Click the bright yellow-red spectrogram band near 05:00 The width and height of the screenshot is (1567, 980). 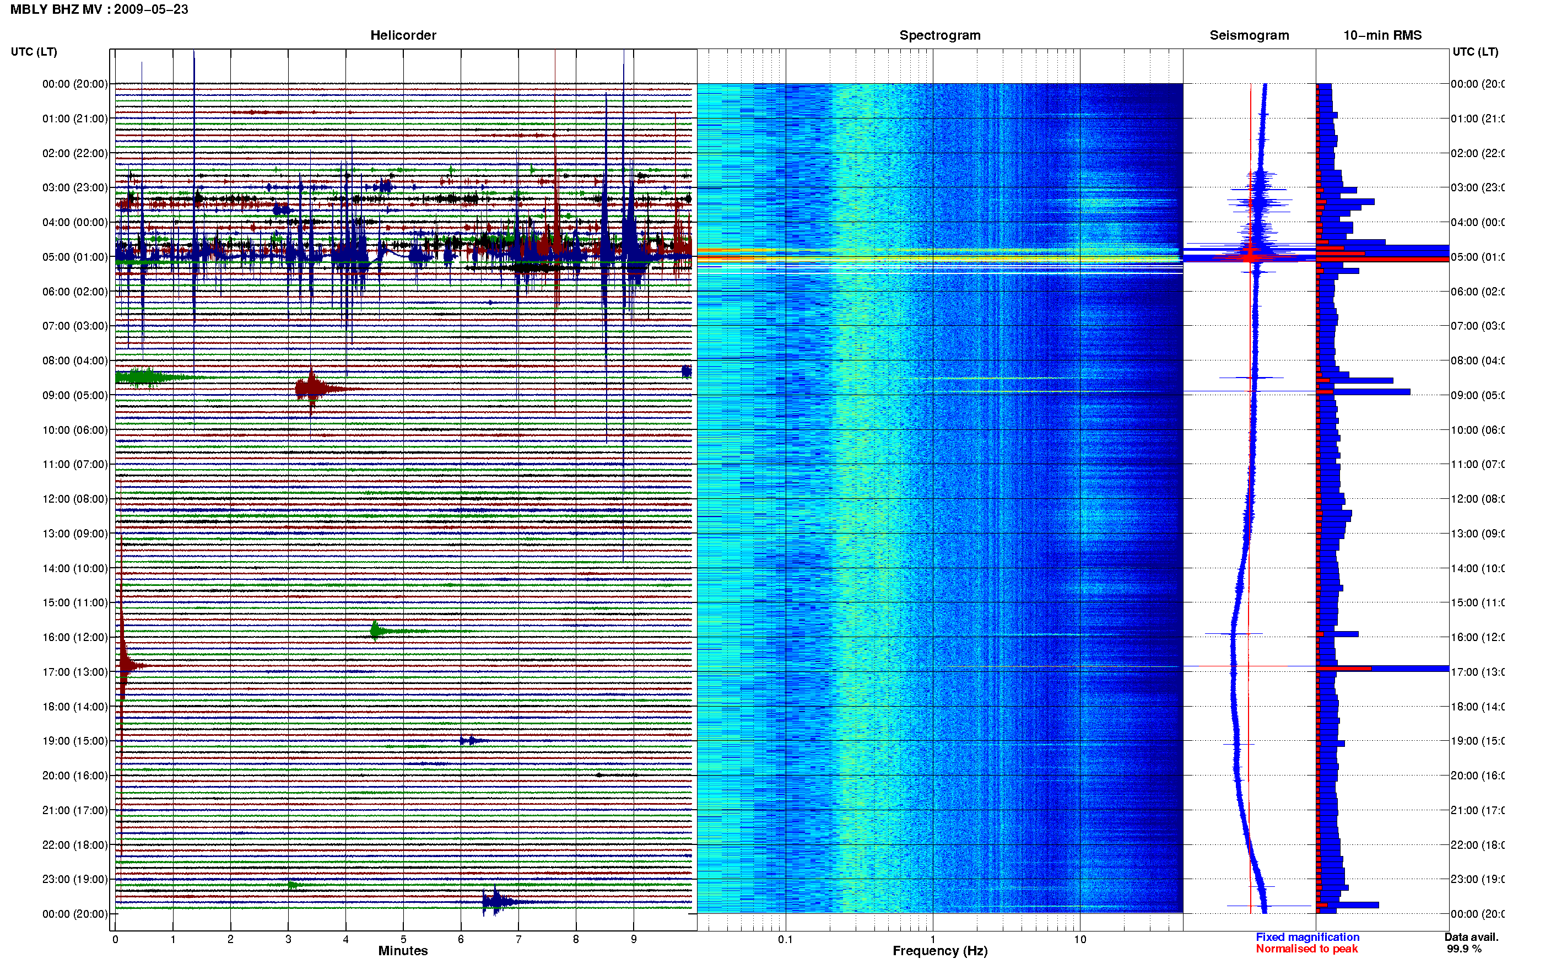coord(939,255)
